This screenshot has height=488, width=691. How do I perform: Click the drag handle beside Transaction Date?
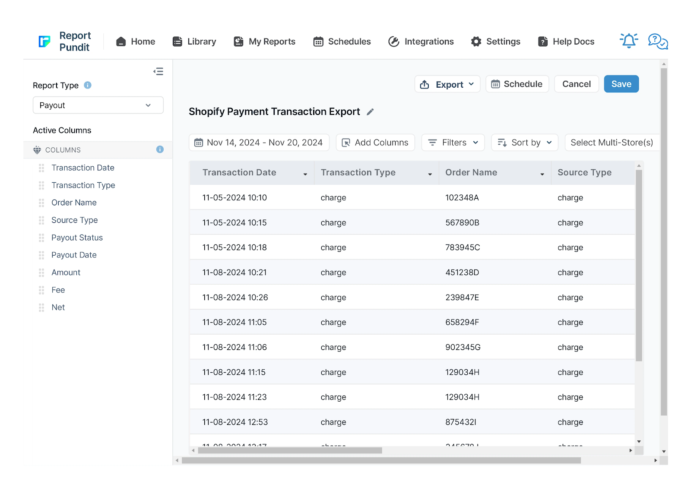(41, 168)
